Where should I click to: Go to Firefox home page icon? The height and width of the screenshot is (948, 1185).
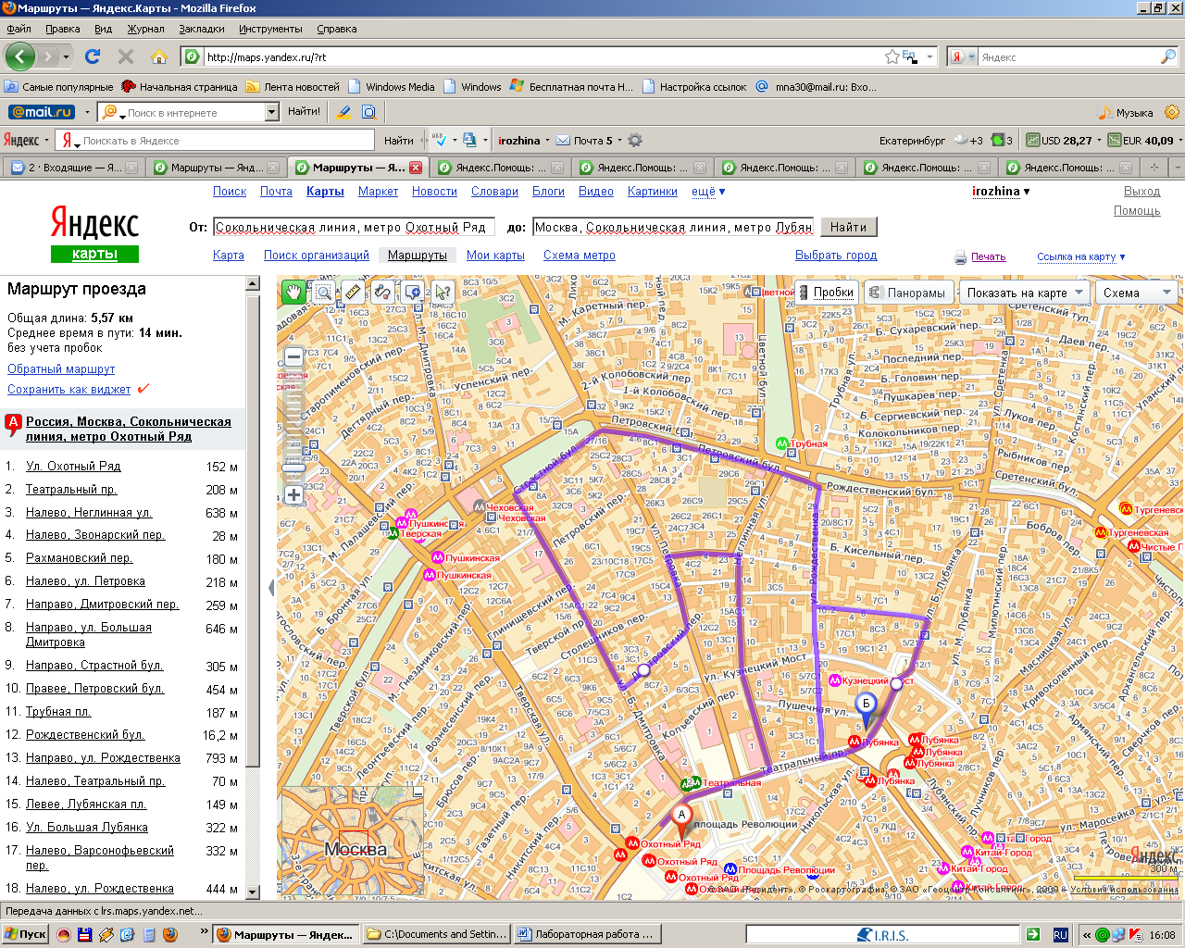[x=159, y=56]
